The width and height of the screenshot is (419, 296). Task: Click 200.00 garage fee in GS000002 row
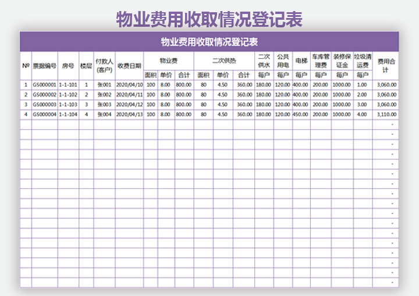pos(321,95)
